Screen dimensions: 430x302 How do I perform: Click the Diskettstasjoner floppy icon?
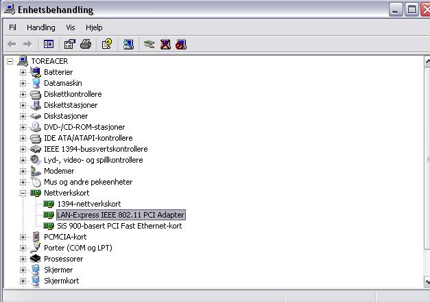pyautogui.click(x=36, y=105)
